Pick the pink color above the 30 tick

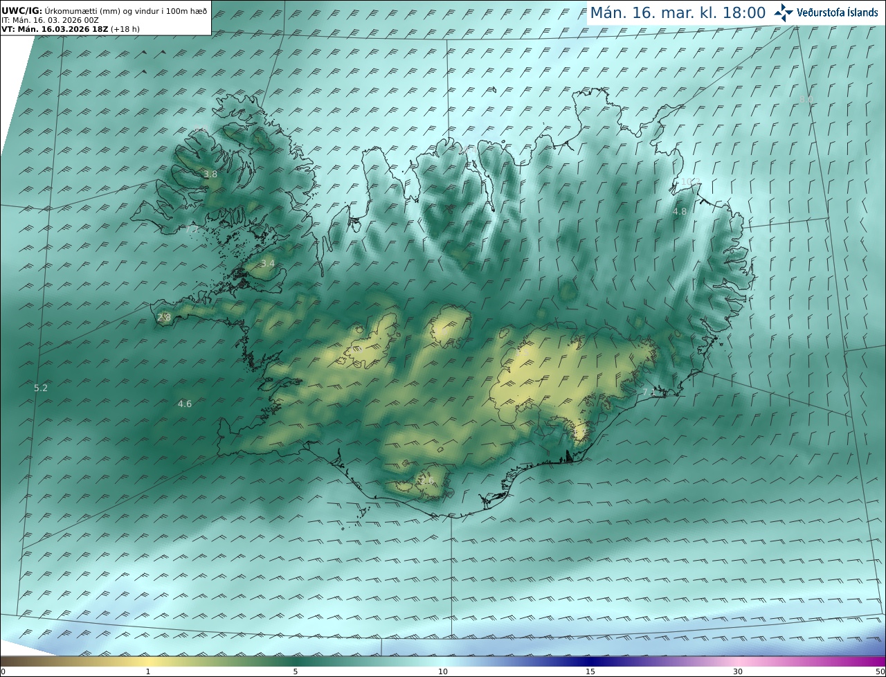click(x=738, y=662)
